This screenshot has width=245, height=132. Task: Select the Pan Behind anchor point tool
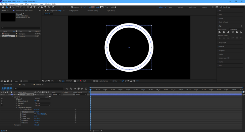tap(24, 7)
